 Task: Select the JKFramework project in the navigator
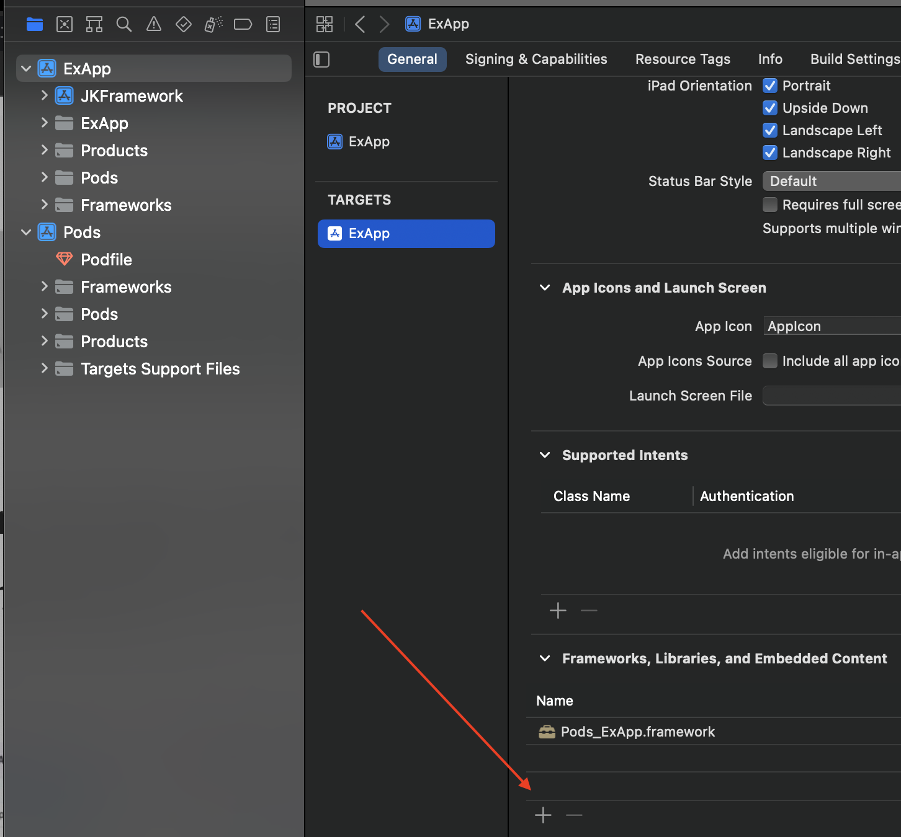pos(132,96)
